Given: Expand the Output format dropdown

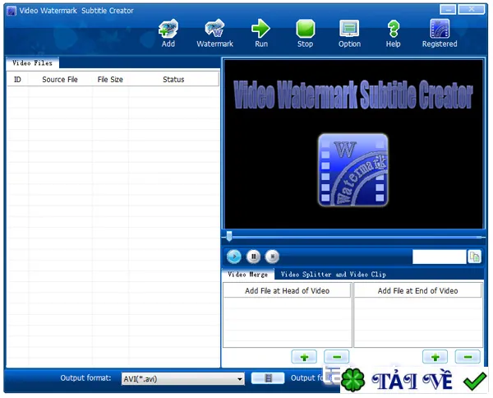Looking at the screenshot, I should [x=240, y=379].
